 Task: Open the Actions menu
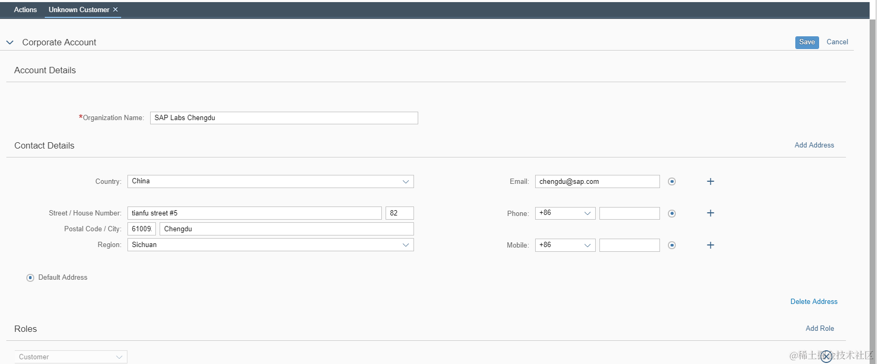click(x=25, y=9)
